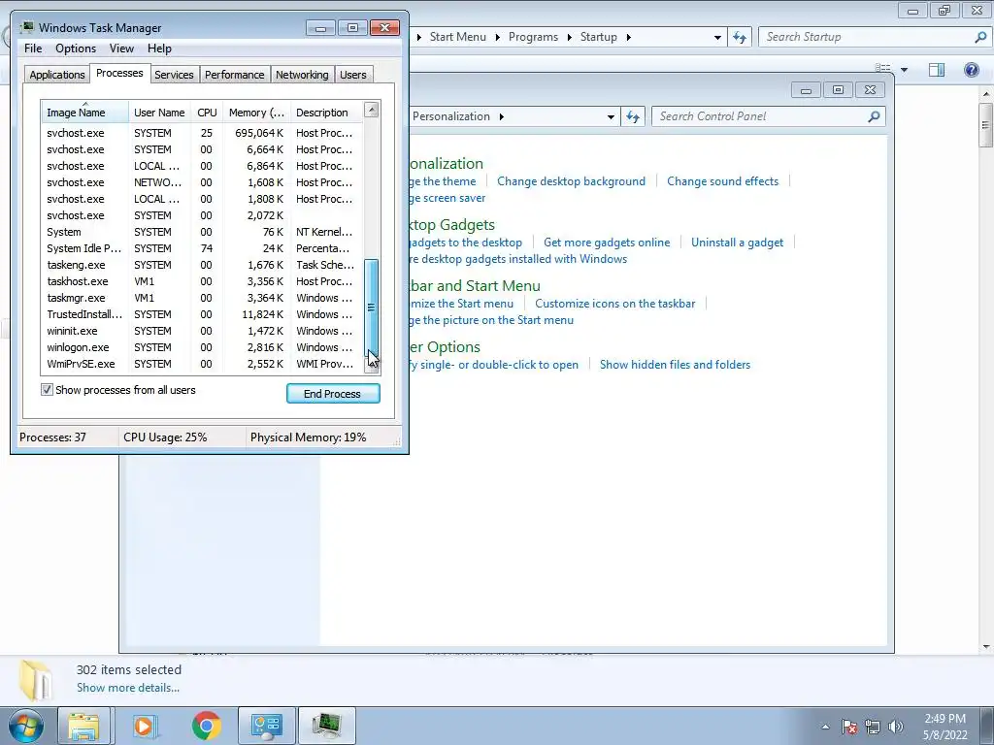Select the WmiPrvSE.exe process row
The height and width of the screenshot is (745, 994).
tap(202, 364)
